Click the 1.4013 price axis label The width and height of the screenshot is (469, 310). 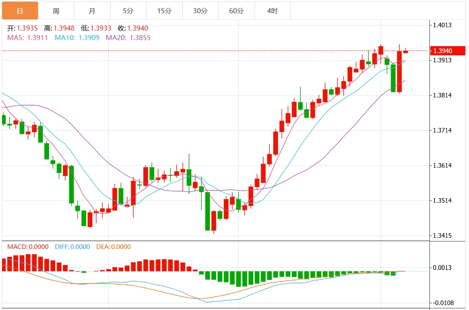click(x=442, y=25)
